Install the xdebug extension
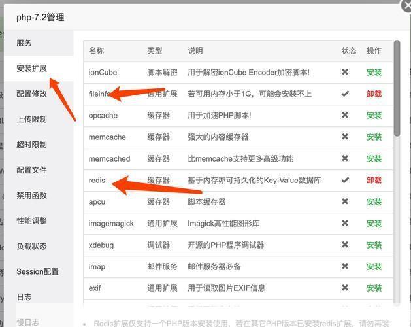 374,245
